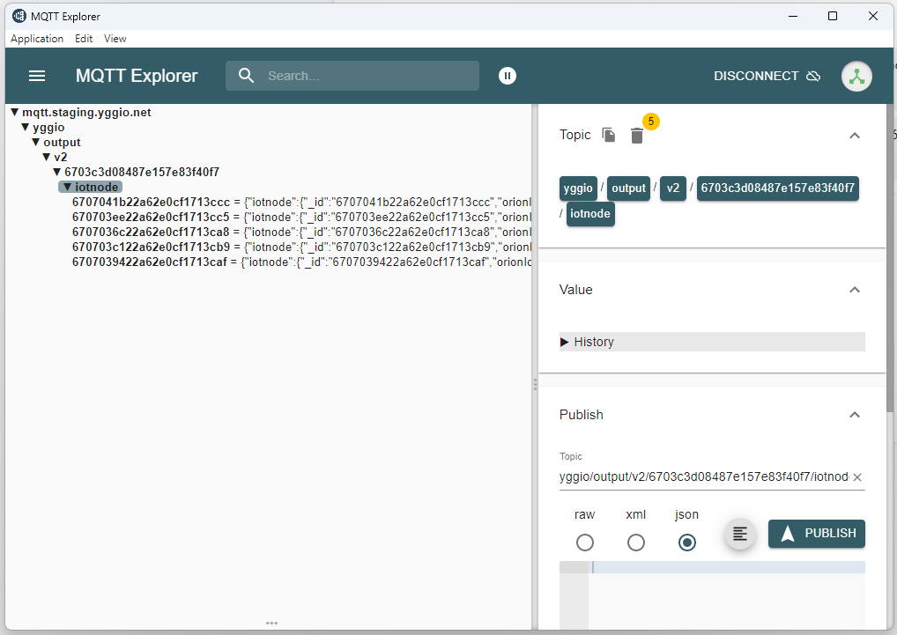Click the search magnifier icon
Screen dimensions: 897x635
pyautogui.click(x=246, y=76)
